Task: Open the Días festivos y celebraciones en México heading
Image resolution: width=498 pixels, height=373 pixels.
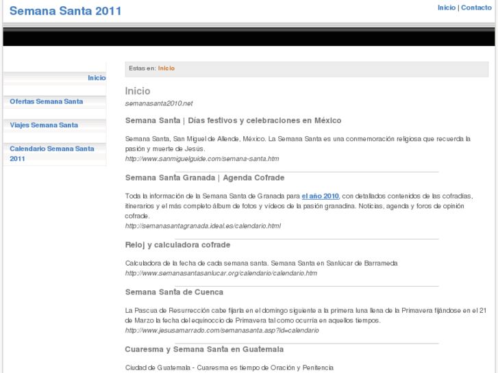Action: (233, 120)
